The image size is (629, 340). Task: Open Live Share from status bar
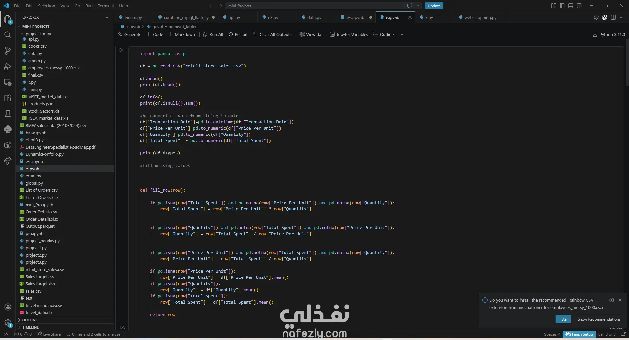pos(49,334)
